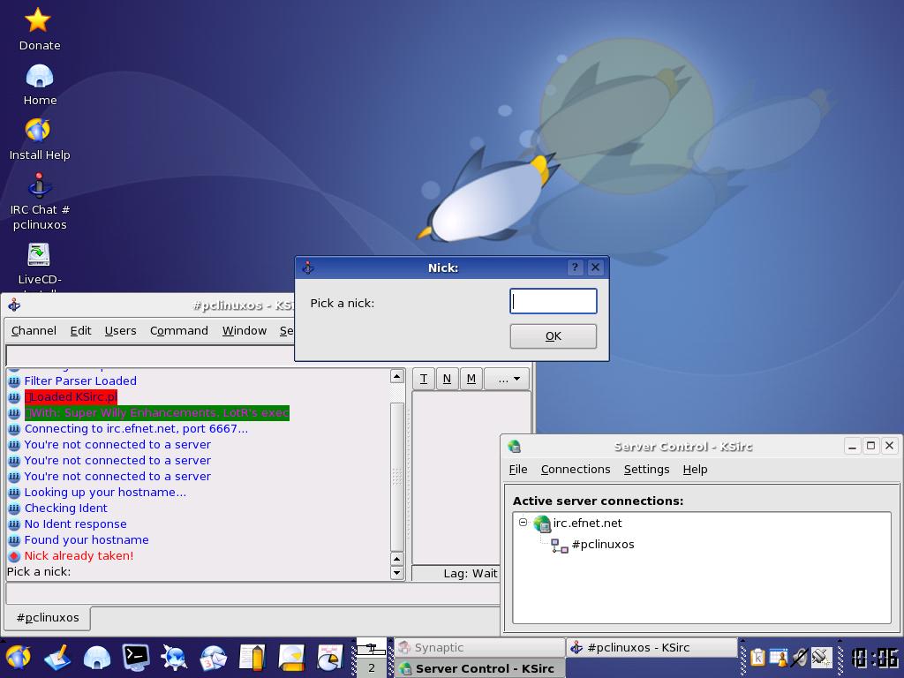
Task: Click the chat message input field at bottom
Action: (x=252, y=594)
